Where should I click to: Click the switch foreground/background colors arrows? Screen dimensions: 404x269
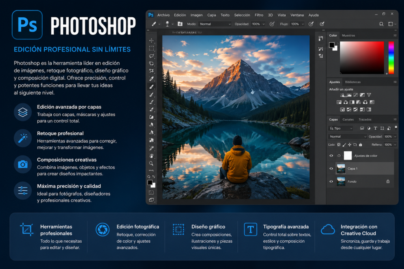153,177
